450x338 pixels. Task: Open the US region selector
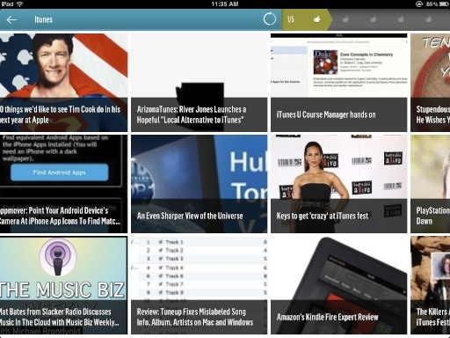291,19
